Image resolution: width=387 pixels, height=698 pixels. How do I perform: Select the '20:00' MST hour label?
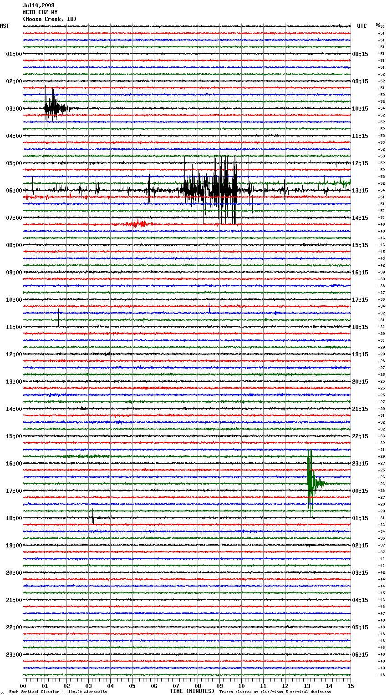coord(14,573)
